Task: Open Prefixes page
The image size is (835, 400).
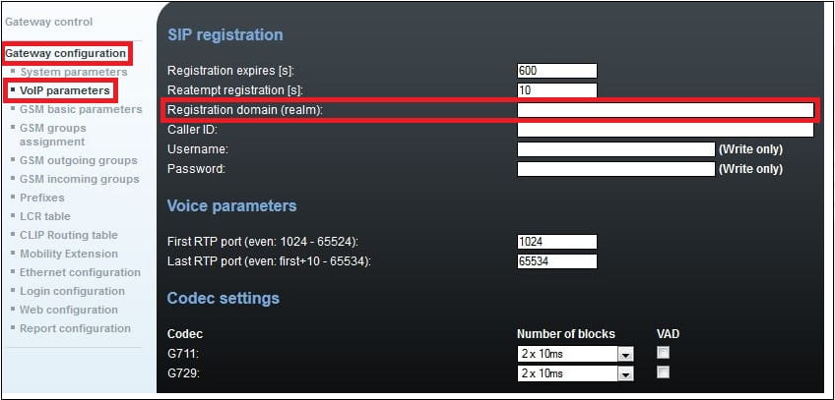Action: (42, 198)
